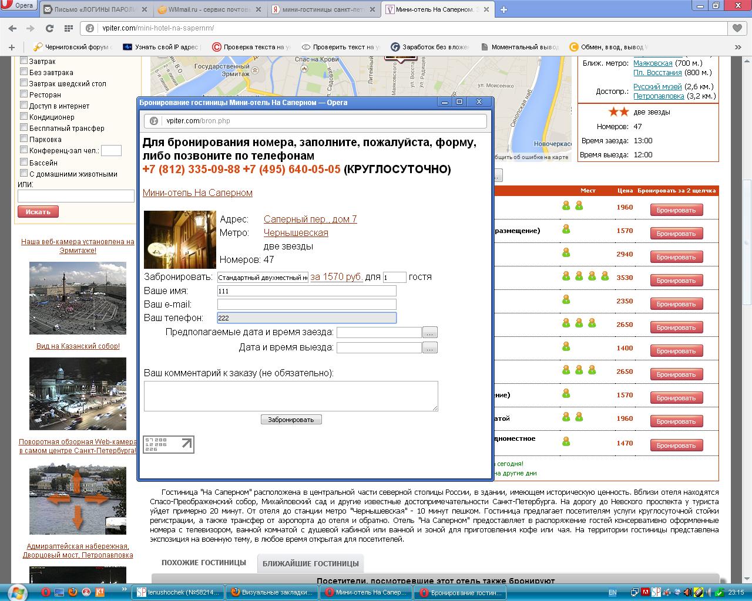Click the Ваш телефон field

307,318
